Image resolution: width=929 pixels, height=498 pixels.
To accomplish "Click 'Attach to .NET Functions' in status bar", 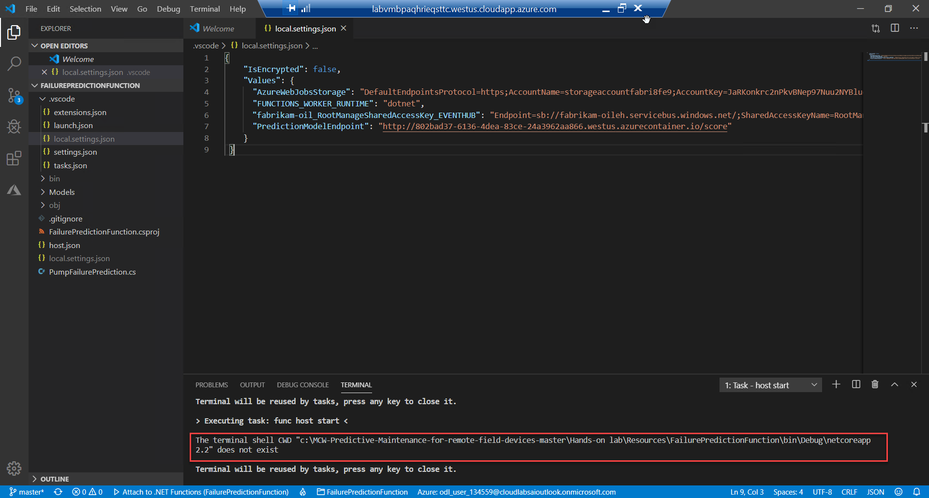I will (x=201, y=492).
